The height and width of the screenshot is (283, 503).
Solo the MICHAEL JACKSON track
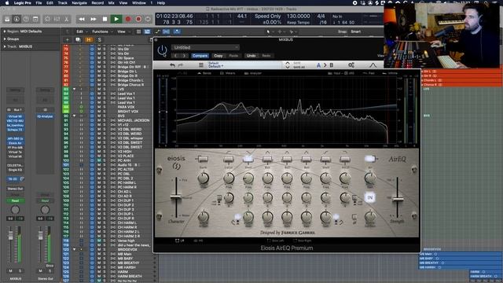coord(105,120)
